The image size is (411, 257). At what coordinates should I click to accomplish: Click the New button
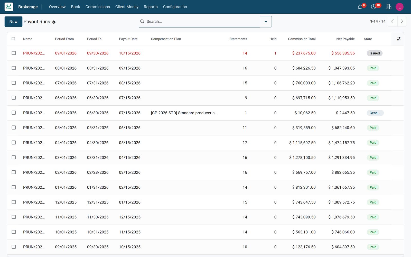(13, 22)
